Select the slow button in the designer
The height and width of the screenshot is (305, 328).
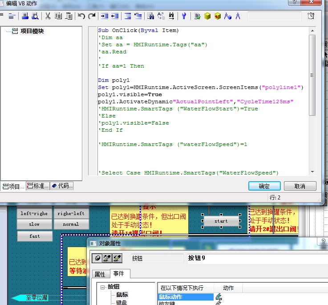point(34,224)
